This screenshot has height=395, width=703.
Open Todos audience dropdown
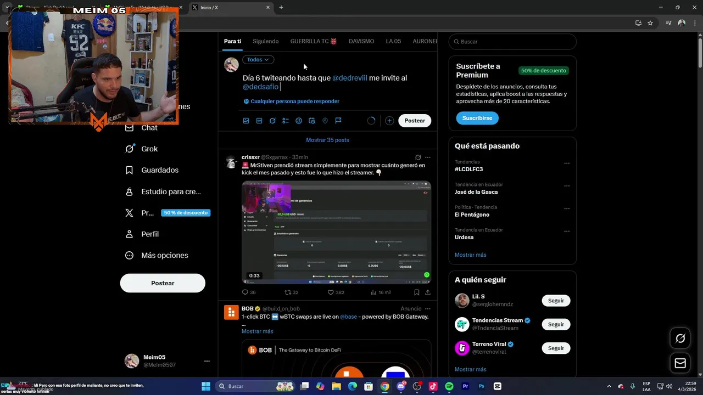[x=258, y=60]
